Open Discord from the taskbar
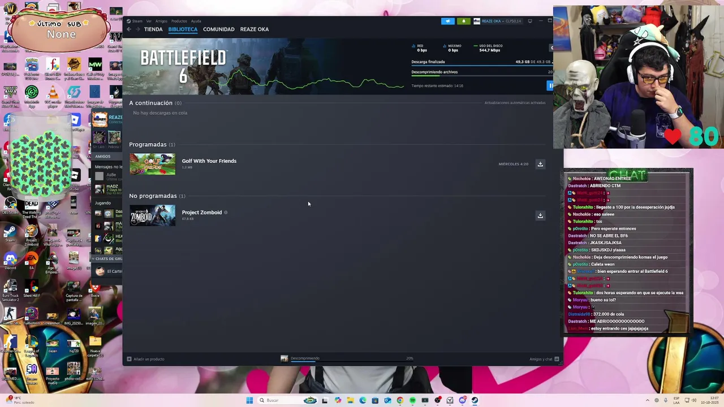 click(x=463, y=400)
